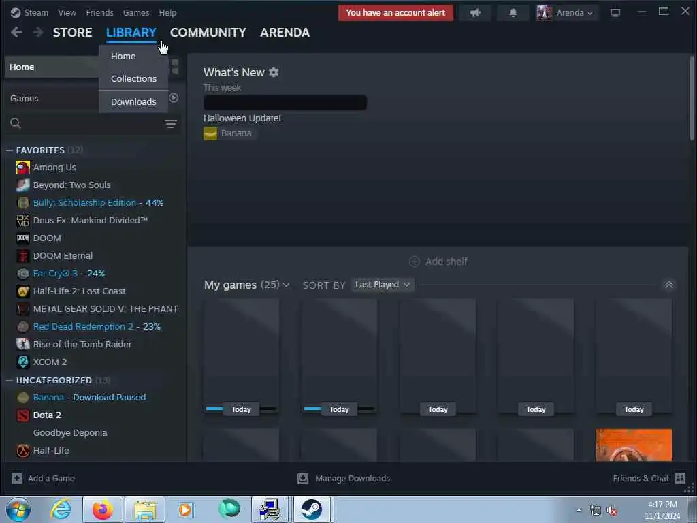Select Red Dead Redemption 2 in list
The height and width of the screenshot is (523, 697).
click(x=97, y=326)
